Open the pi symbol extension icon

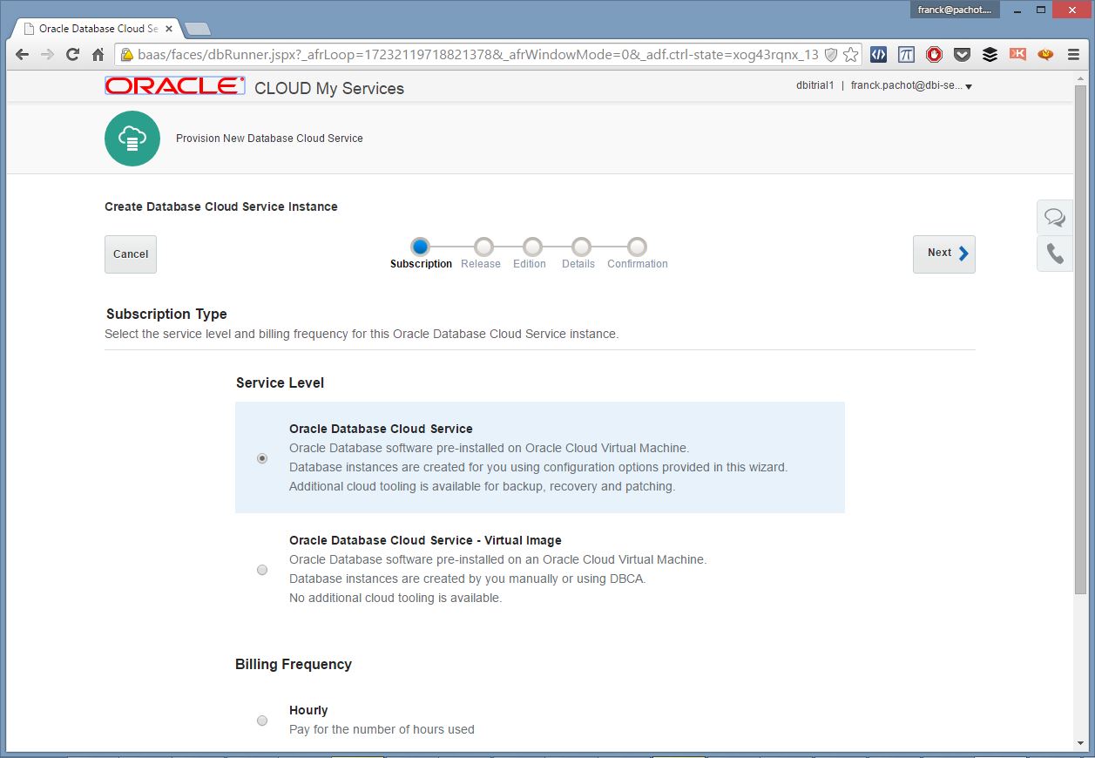point(906,54)
